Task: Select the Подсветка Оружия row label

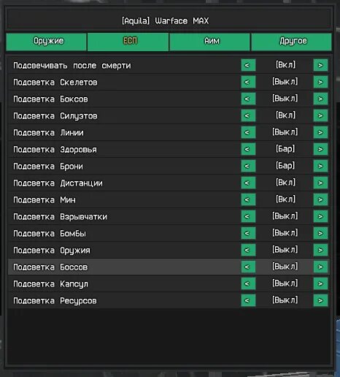Action: [x=52, y=251]
